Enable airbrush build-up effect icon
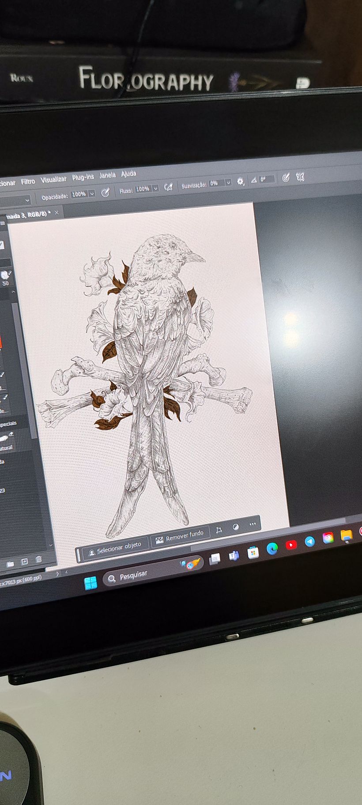Screen dimensions: 362x805 [168, 187]
